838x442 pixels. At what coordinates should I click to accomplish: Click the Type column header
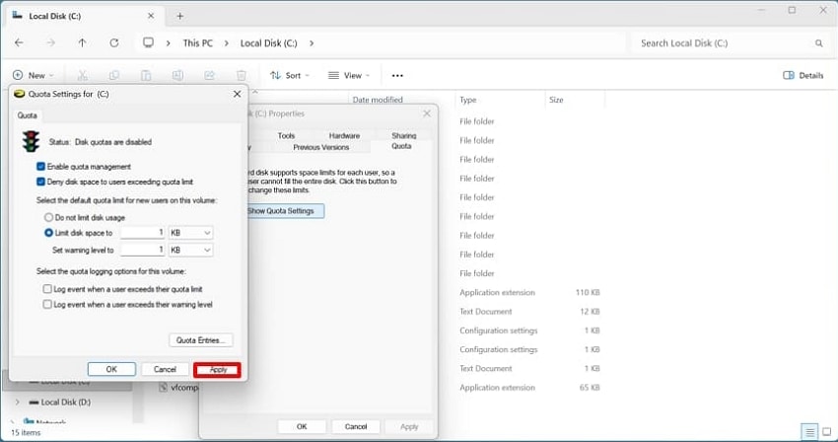click(x=467, y=100)
